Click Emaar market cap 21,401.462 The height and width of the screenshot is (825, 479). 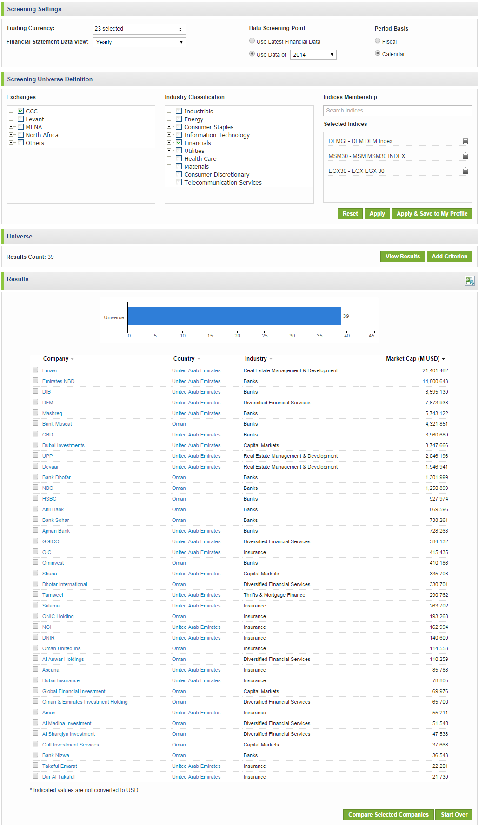pyautogui.click(x=435, y=370)
